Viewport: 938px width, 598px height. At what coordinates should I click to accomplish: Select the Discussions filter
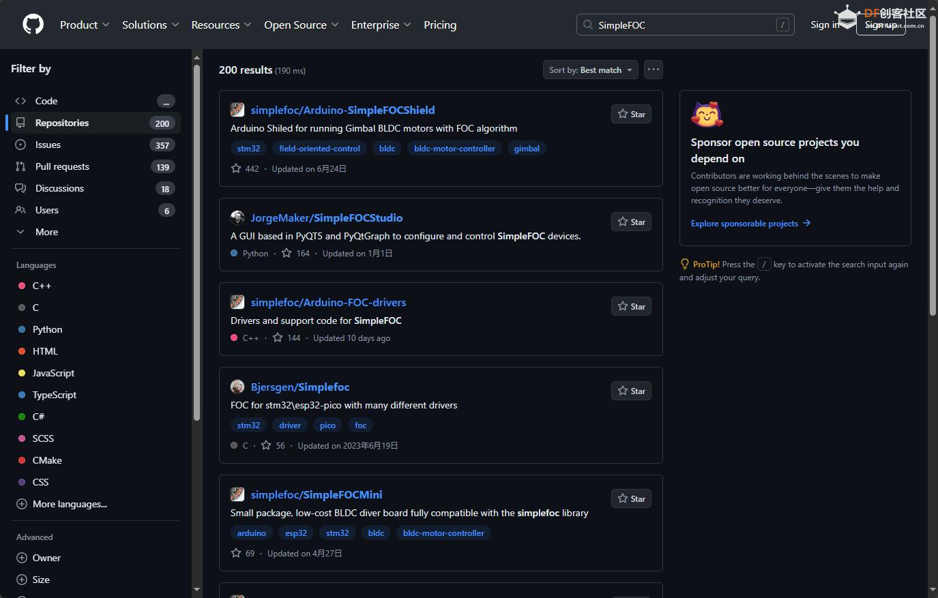click(96, 188)
